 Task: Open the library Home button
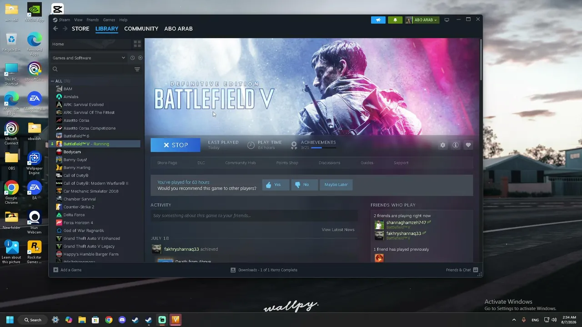point(90,44)
